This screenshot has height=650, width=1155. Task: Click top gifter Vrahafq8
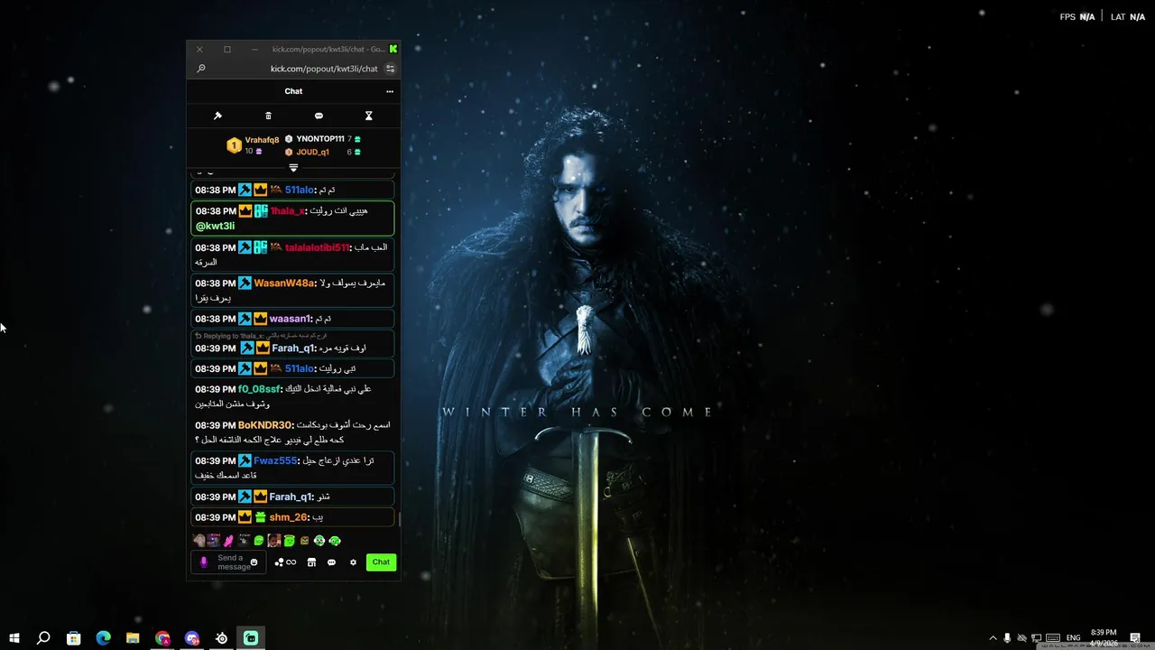click(262, 140)
